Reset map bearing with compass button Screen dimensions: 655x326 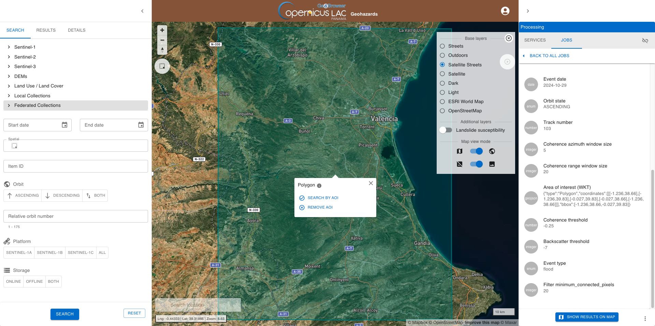[162, 50]
